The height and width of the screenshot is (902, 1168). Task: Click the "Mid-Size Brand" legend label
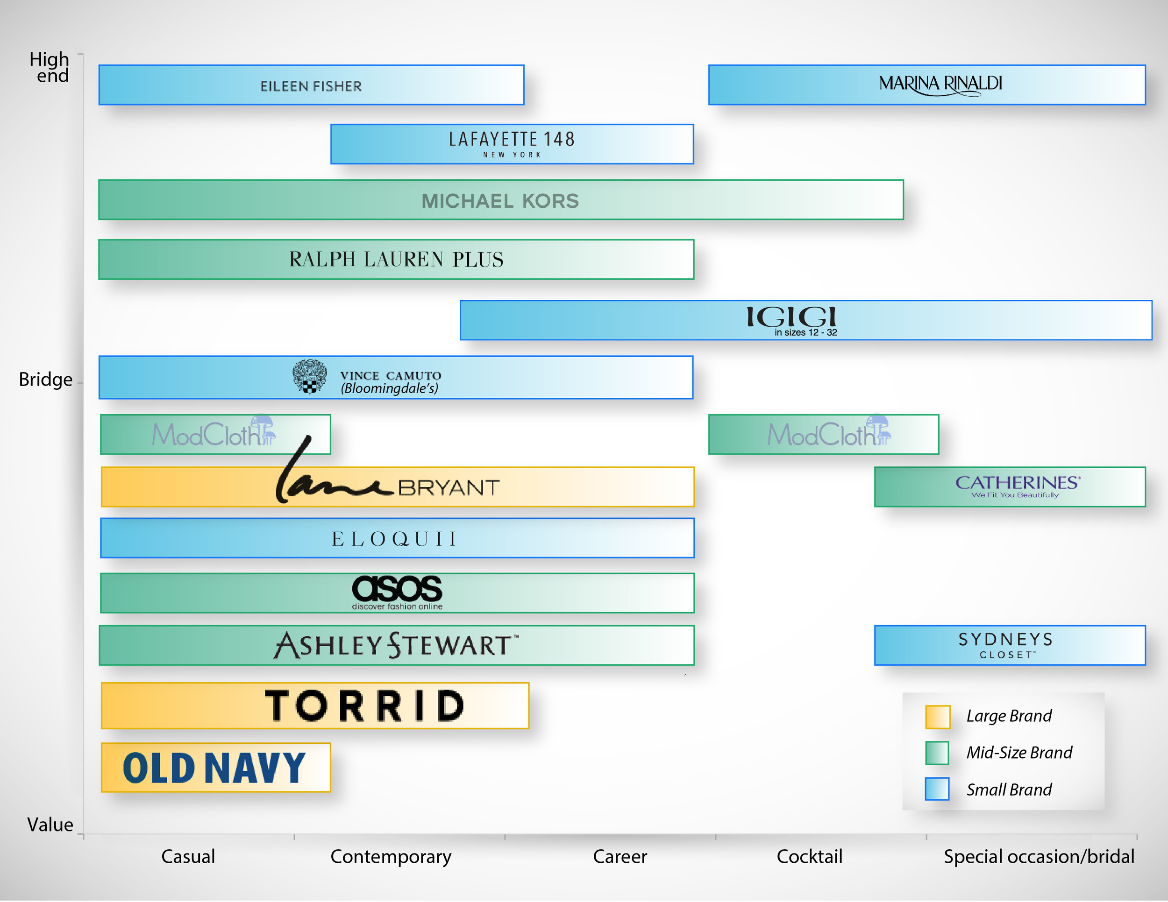[1019, 753]
